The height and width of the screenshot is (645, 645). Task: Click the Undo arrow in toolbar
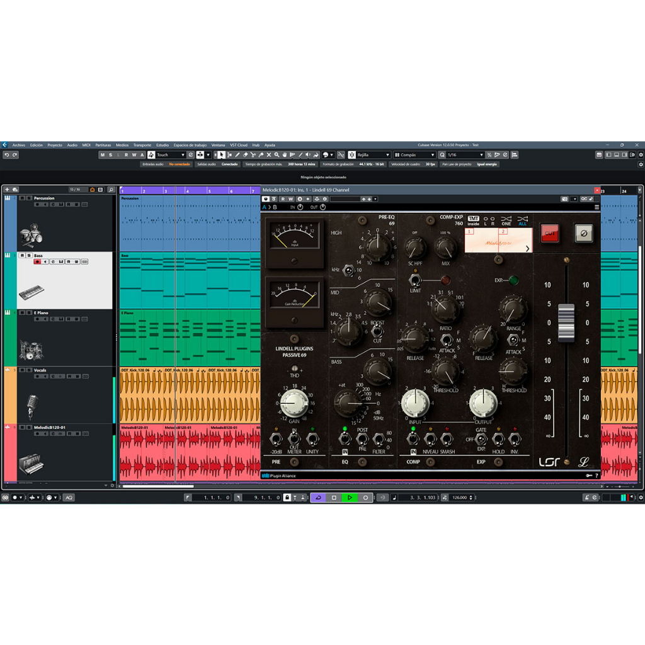click(7, 155)
